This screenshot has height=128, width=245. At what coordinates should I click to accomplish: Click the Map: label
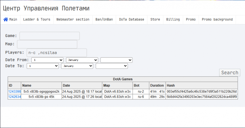click(x=10, y=44)
